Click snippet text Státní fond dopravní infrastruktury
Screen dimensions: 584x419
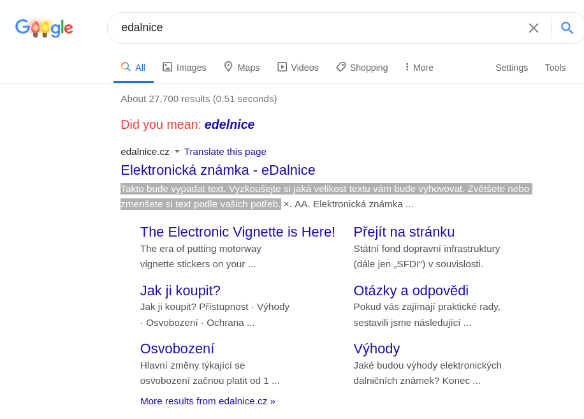point(427,249)
